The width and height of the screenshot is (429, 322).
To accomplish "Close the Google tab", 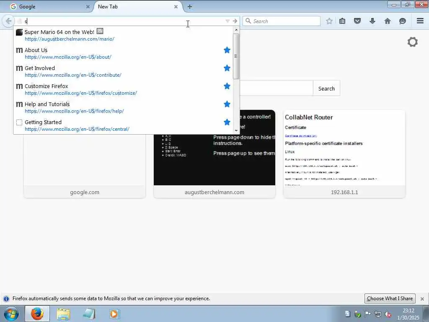I will 88,7.
